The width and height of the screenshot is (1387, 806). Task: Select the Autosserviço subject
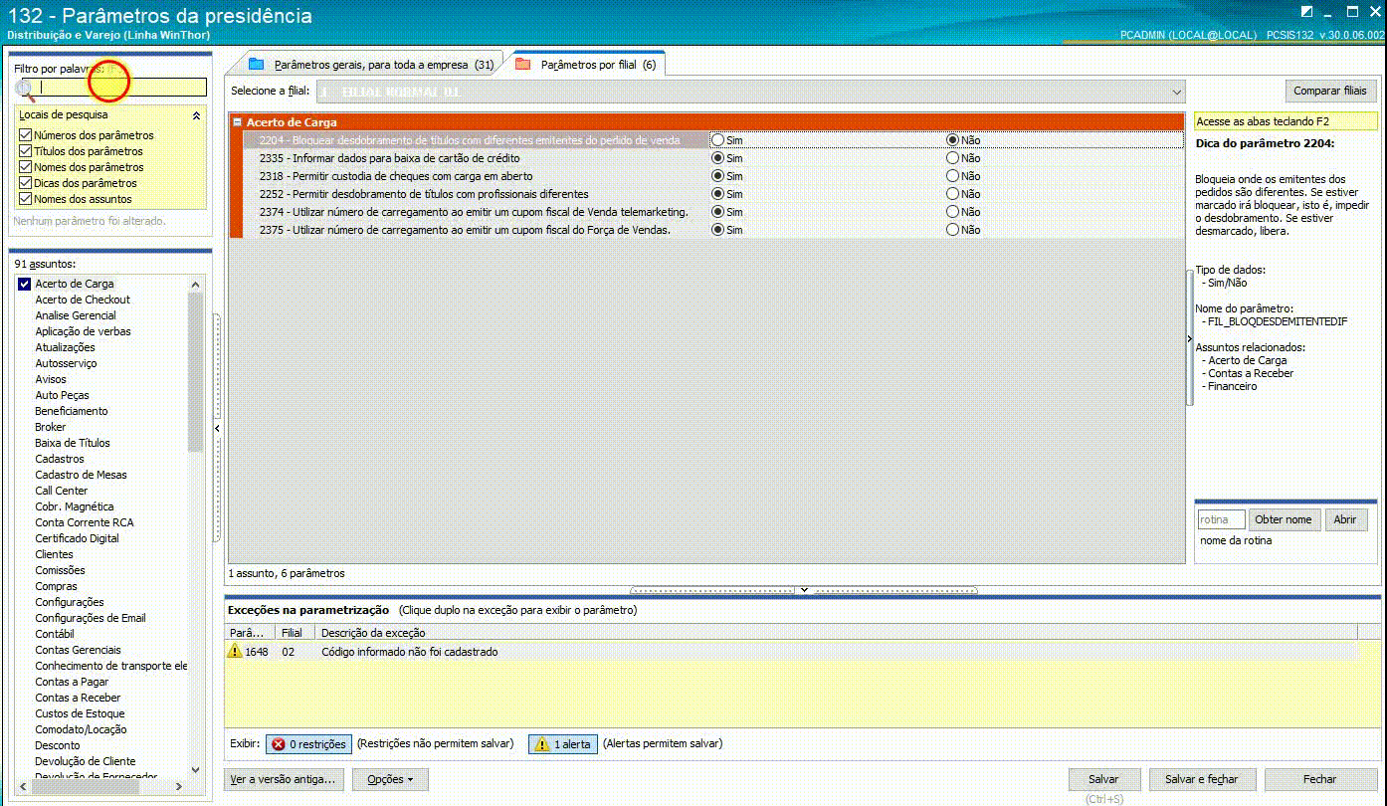(x=66, y=363)
